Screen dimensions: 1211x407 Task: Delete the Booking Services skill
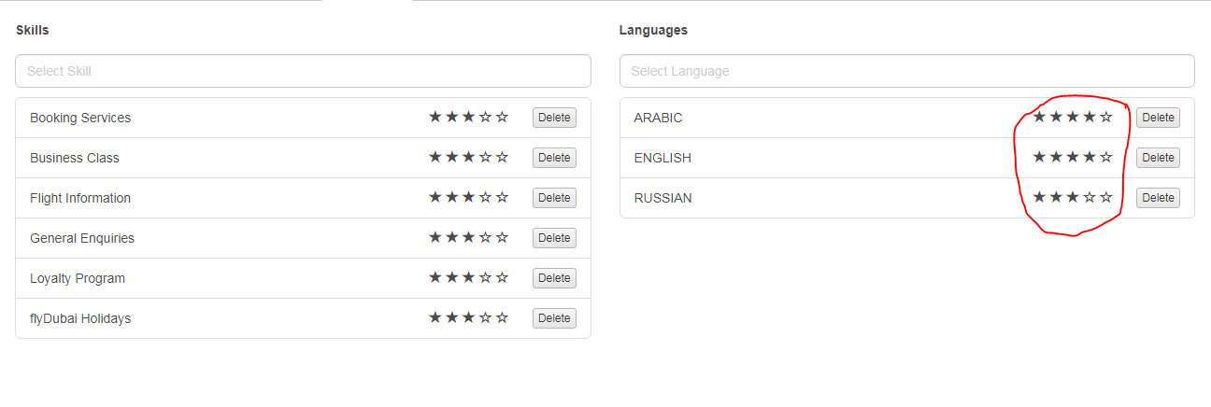pos(554,118)
